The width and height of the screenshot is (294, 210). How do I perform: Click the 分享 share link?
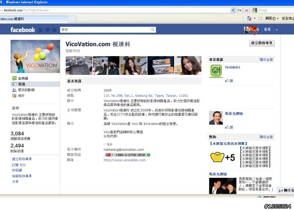[15, 182]
